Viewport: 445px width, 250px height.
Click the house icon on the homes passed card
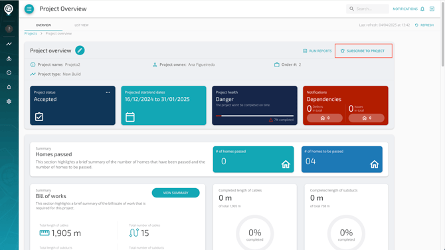pyautogui.click(x=286, y=164)
